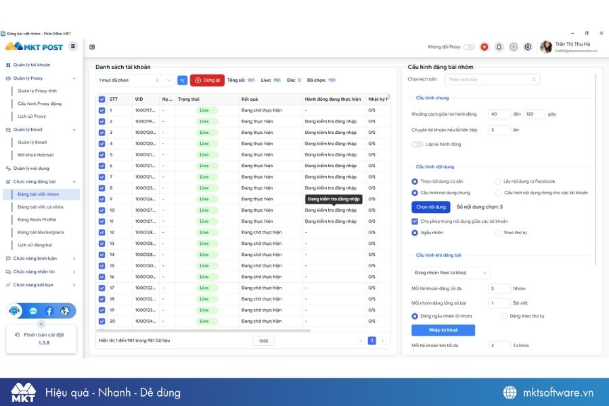Open the Đăng nhóm theo từ khoá dropdown
This screenshot has height=406, width=609.
452,273
